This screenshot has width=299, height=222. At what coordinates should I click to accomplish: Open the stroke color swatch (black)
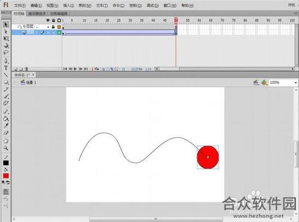pyautogui.click(x=6, y=163)
